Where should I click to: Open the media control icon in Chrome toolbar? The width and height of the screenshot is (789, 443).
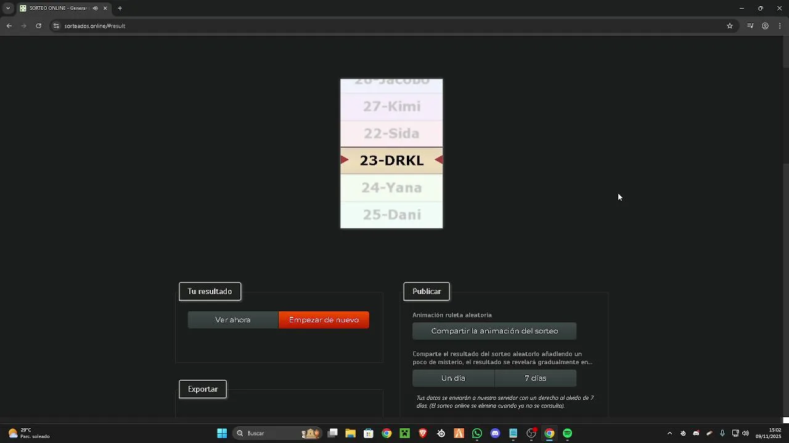tap(750, 26)
